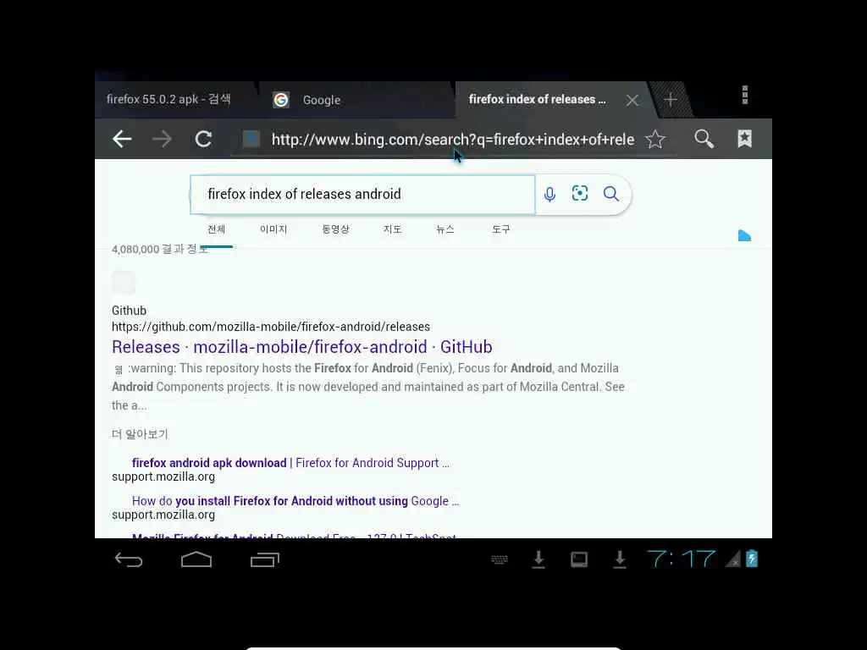
Task: Select the 이미지 results filter
Action: click(x=273, y=229)
